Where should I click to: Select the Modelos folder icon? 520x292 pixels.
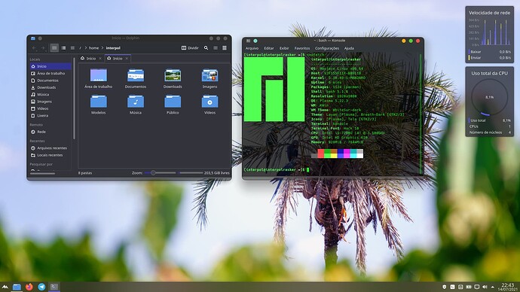[x=99, y=102]
